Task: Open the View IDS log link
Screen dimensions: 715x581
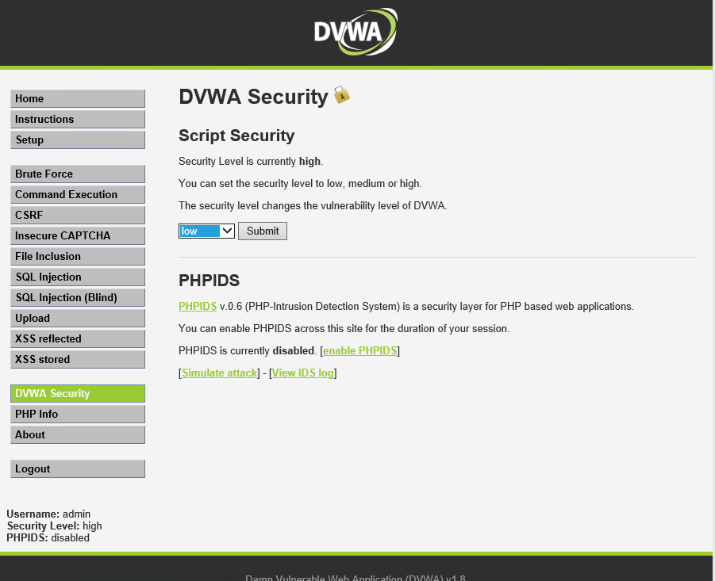Action: coord(303,373)
